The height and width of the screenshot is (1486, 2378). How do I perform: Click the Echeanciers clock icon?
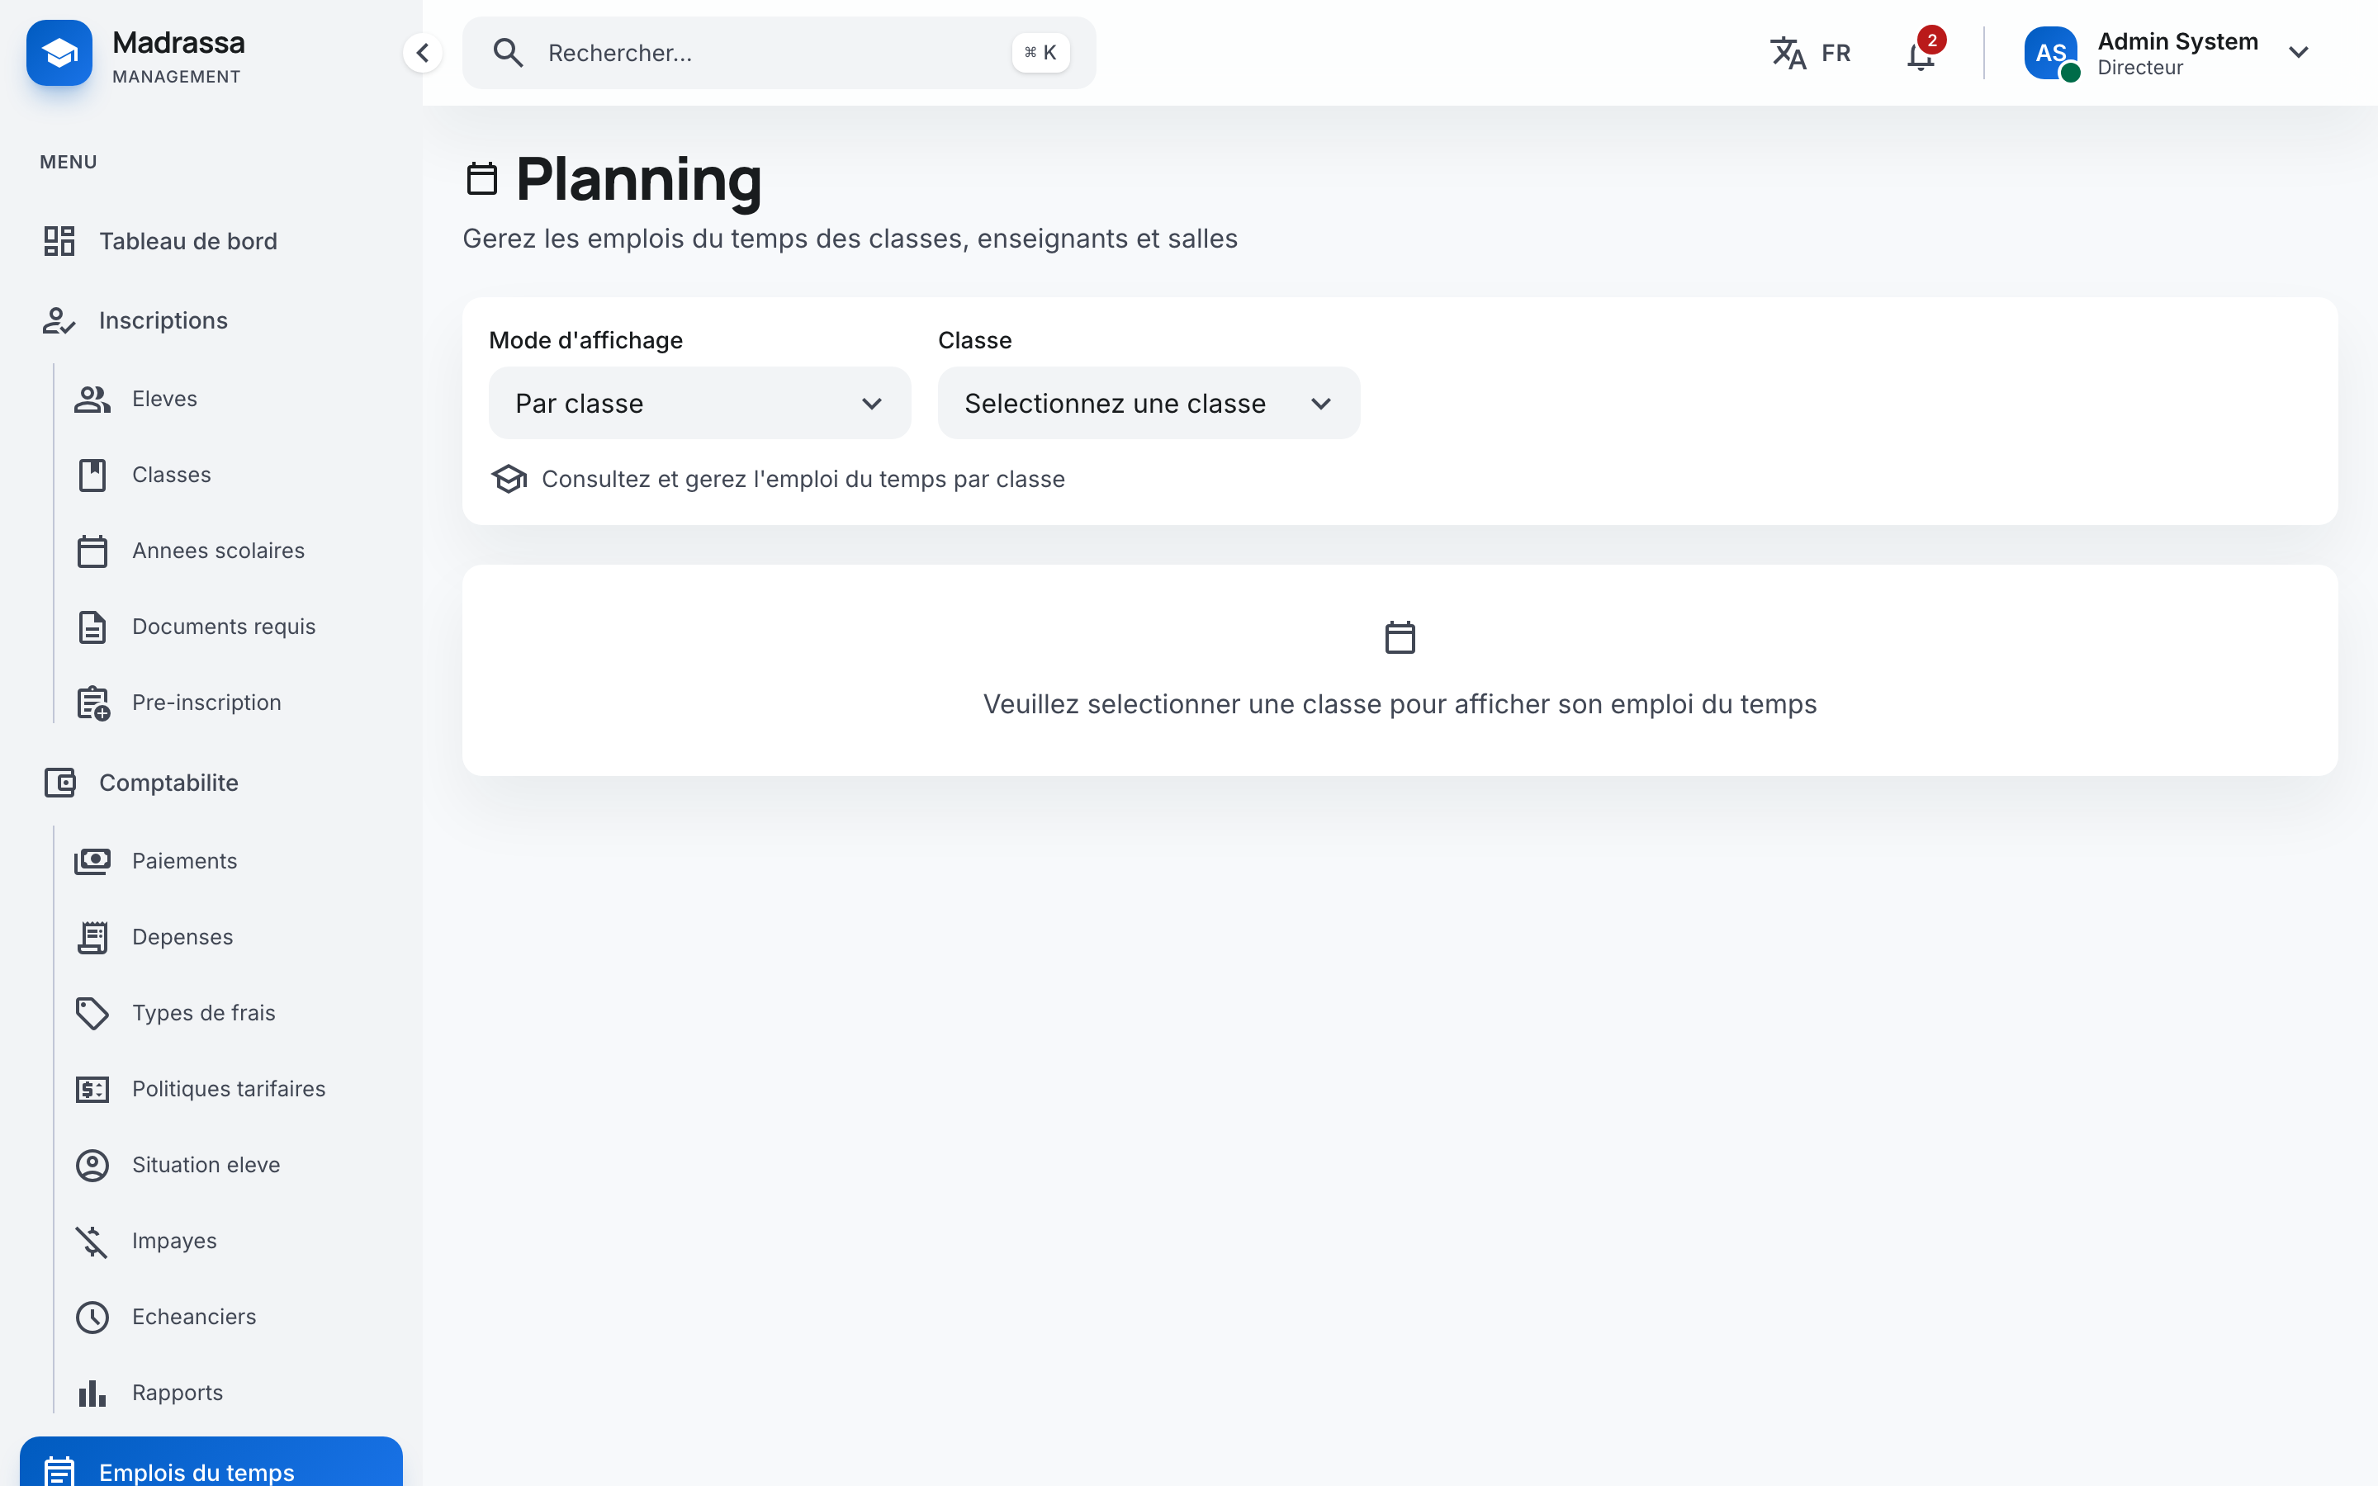click(x=92, y=1317)
